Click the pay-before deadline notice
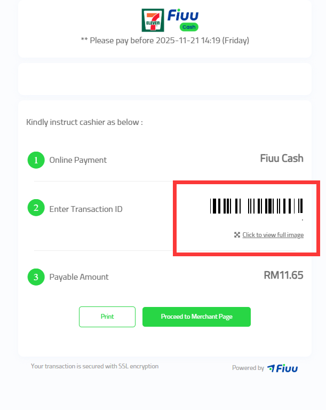Viewport: 326px width, 410px height. pyautogui.click(x=165, y=40)
